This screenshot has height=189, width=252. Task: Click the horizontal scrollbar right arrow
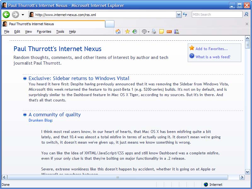click(242, 177)
